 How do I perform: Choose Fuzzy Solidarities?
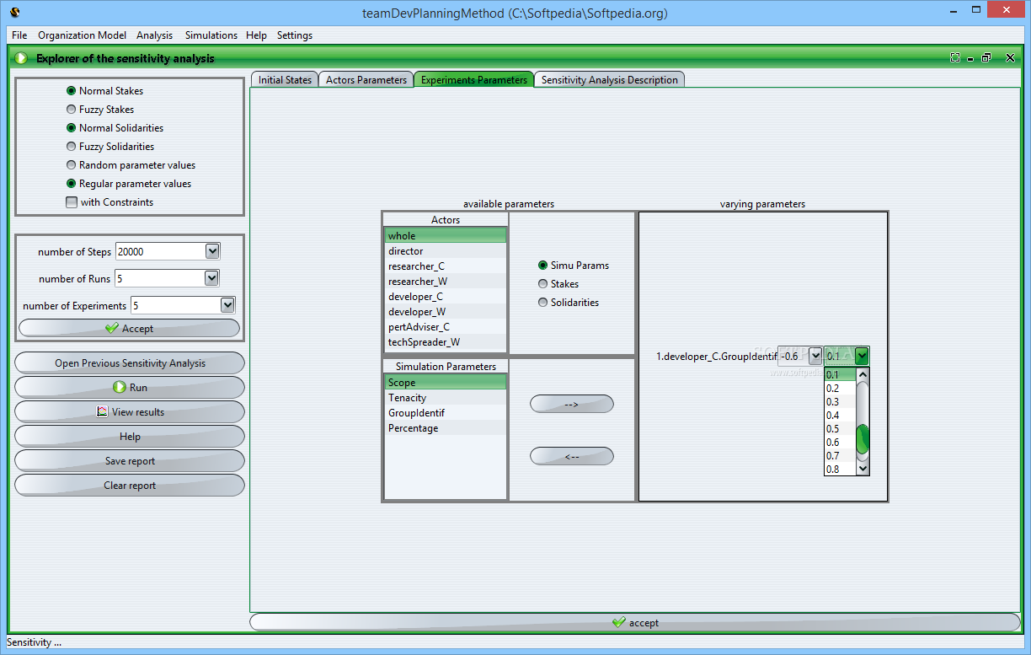click(x=71, y=147)
